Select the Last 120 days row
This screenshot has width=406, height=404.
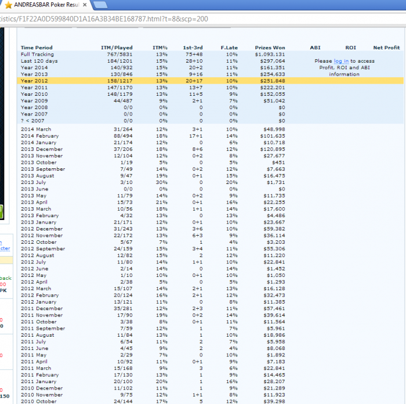[x=210, y=61]
